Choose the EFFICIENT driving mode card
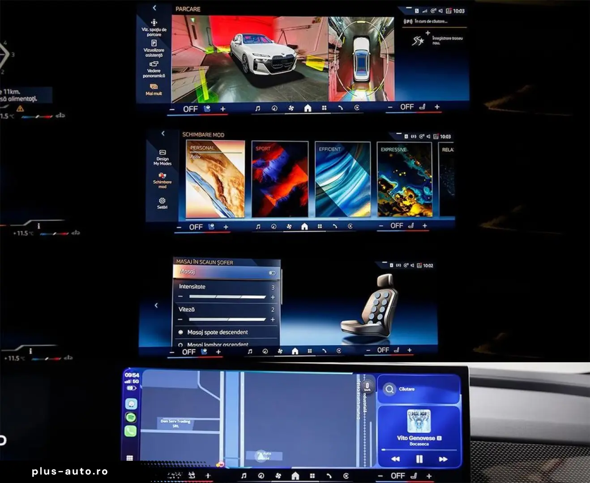 [343, 179]
